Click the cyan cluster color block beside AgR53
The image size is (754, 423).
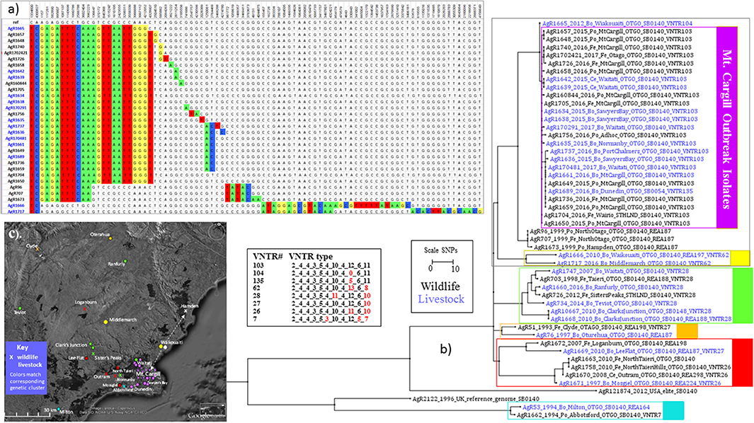tap(673, 411)
